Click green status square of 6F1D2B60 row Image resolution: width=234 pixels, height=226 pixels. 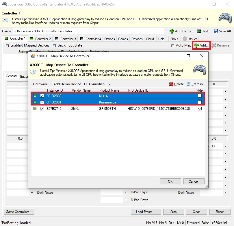tap(35, 96)
